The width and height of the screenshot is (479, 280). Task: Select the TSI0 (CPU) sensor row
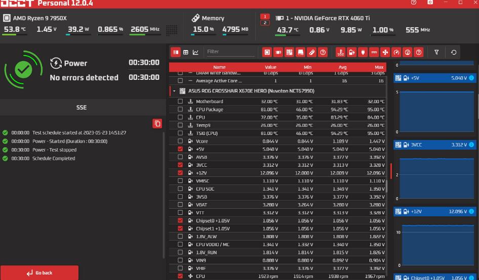point(277,133)
